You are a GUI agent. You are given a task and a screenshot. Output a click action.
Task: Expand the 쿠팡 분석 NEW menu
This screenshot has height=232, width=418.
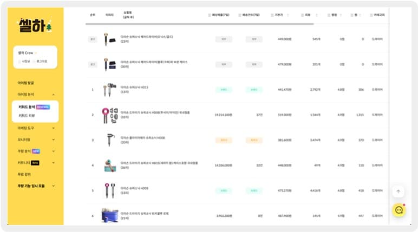tap(53, 151)
